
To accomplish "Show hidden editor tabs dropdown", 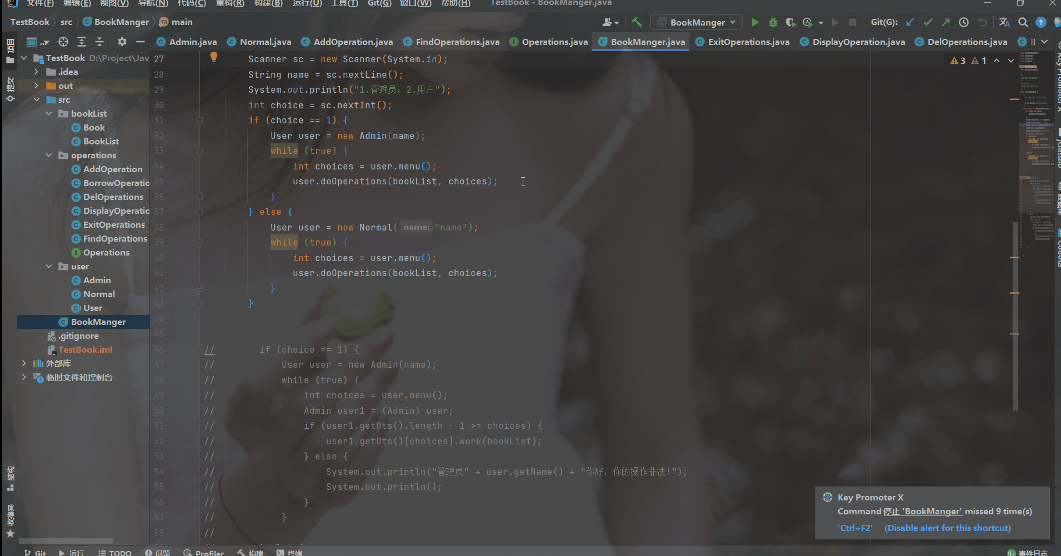I will [x=1044, y=42].
